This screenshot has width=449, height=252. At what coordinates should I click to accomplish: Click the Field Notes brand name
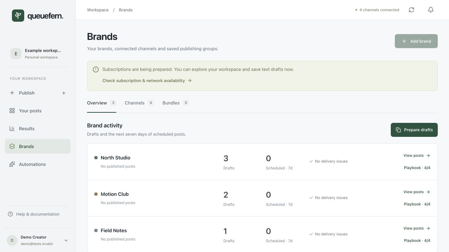(114, 231)
